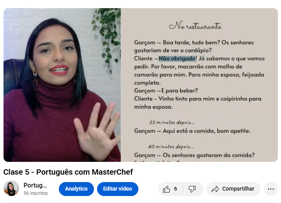Click the 40 minutos depois caption
The width and height of the screenshot is (281, 203).
pos(171,147)
